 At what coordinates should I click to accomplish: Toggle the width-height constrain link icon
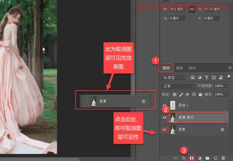tap(192, 9)
